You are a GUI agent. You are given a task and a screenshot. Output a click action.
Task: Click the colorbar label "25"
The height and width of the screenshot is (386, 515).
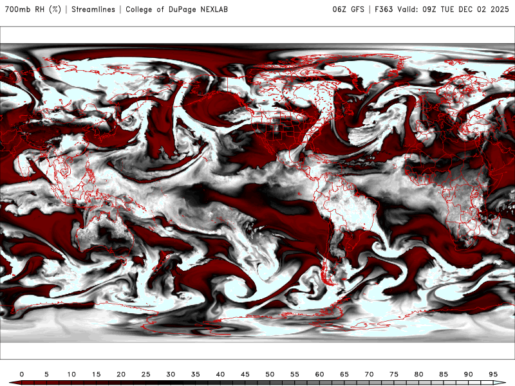(146, 374)
